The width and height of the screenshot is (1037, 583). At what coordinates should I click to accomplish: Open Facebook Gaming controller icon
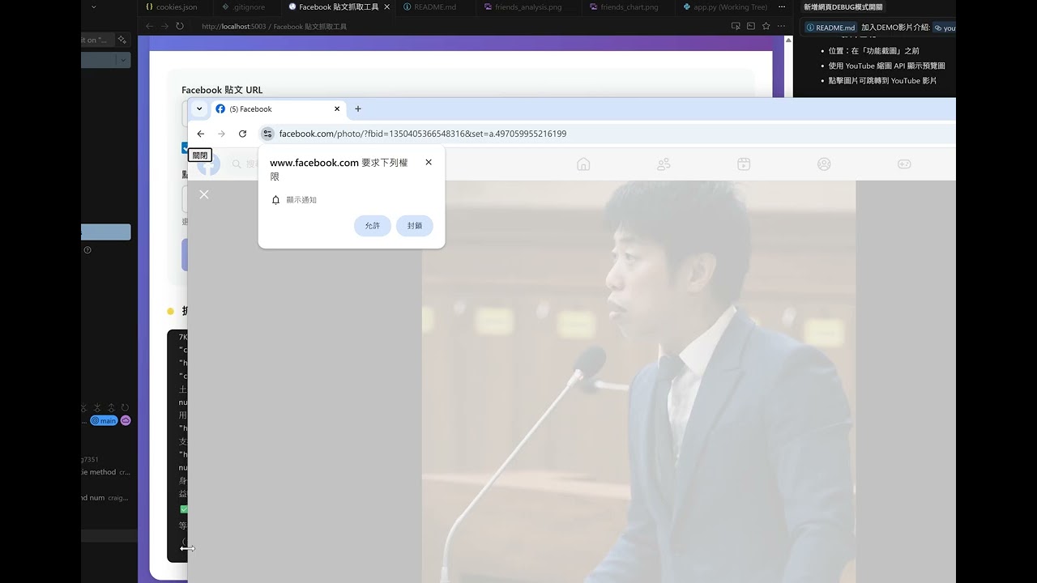tap(904, 164)
